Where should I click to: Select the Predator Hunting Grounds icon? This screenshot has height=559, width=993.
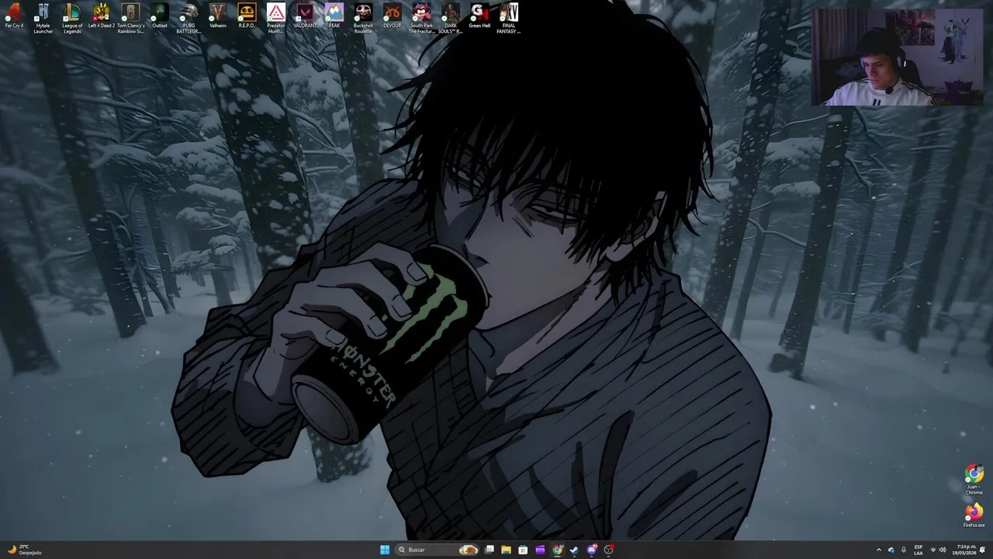click(x=275, y=19)
